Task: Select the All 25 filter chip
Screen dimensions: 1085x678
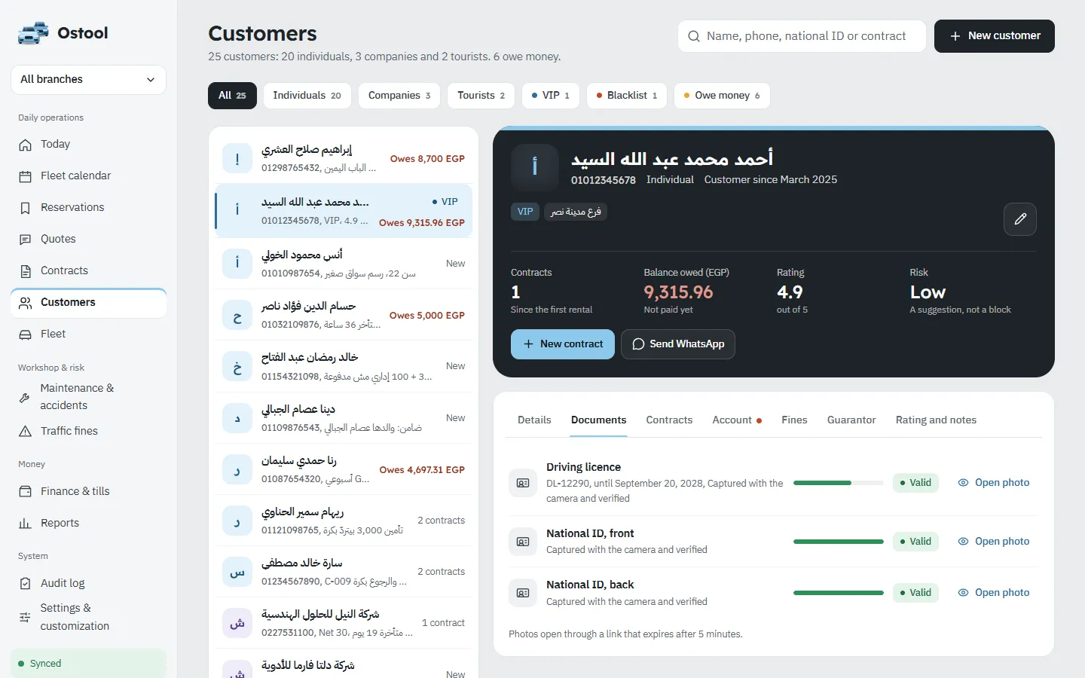Action: (232, 96)
